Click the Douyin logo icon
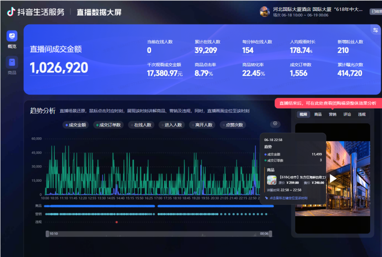This screenshot has height=257, width=382. pos(11,12)
